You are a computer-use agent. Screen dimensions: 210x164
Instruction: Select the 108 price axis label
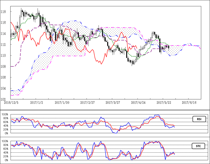point(4,66)
